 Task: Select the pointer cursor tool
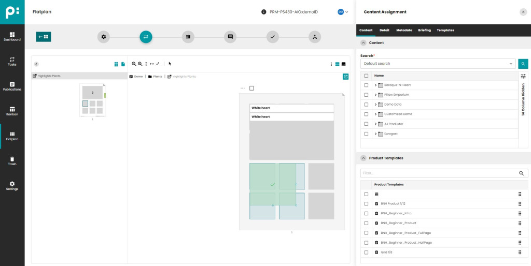[x=170, y=64]
